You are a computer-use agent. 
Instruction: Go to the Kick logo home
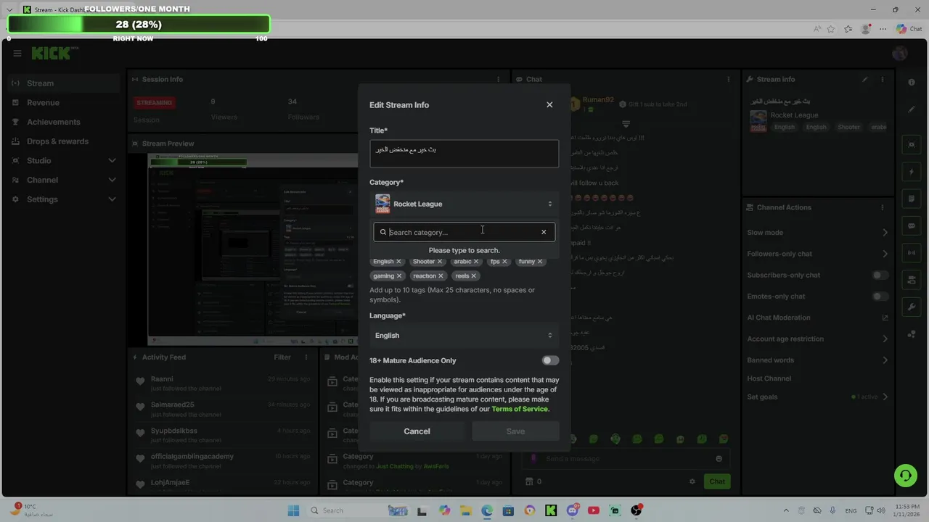click(54, 54)
